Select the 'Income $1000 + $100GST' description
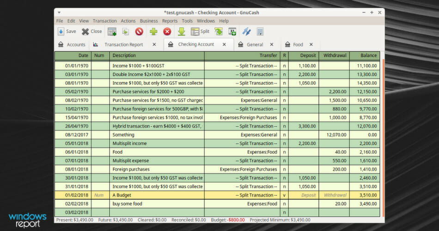Screen dimensions: 439x231 138,66
